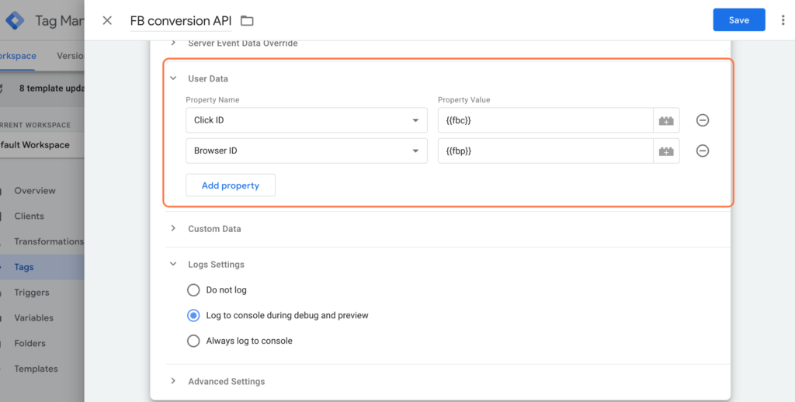Screen dimensions: 795x402
Task: Click the Google Tag Manager logo
Action: 16,21
